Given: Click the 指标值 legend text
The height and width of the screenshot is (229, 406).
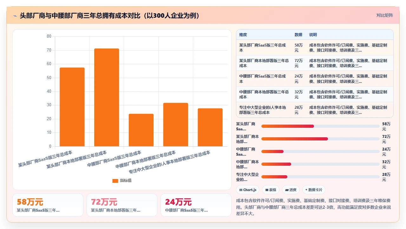Looking at the screenshot, I should [126, 181].
